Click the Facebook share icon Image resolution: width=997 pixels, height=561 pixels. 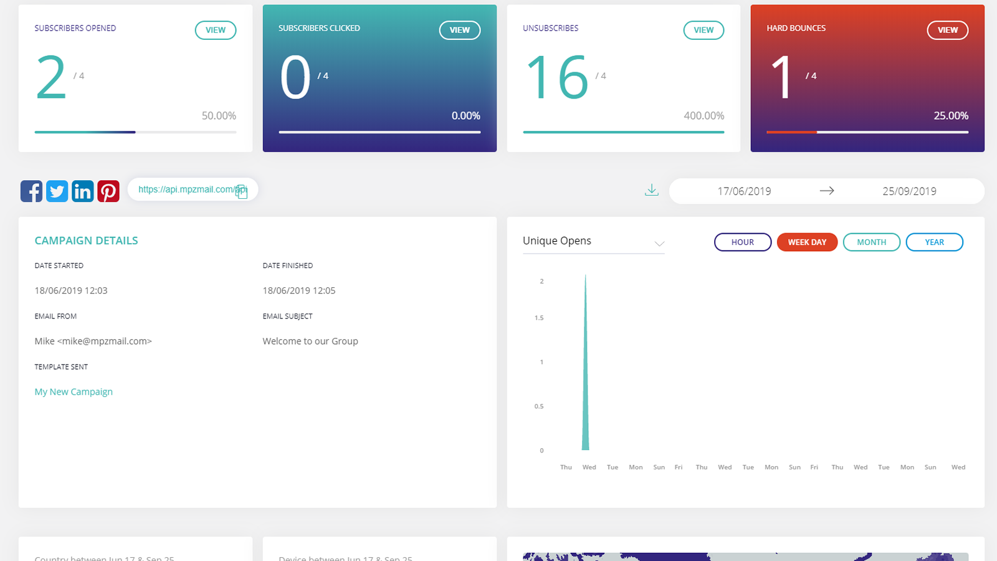(x=31, y=191)
